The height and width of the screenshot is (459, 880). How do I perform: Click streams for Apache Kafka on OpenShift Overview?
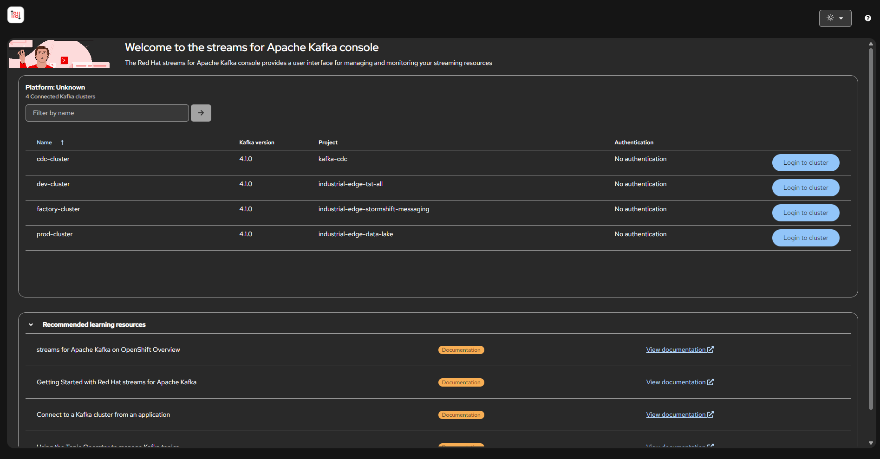pyautogui.click(x=108, y=349)
